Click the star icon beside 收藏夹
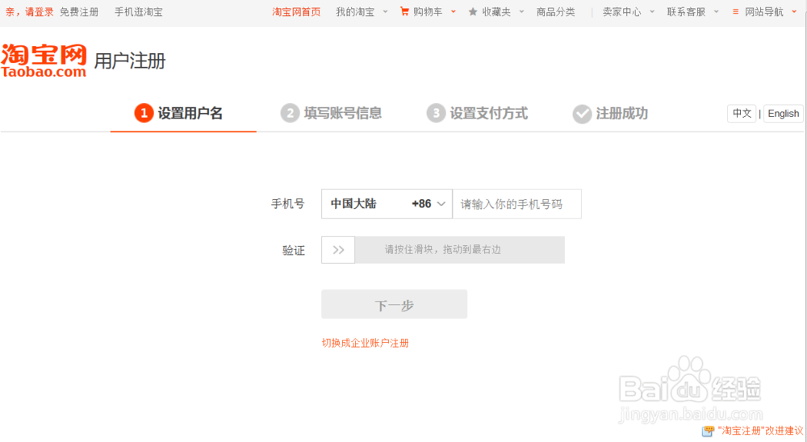The width and height of the screenshot is (807, 442). [472, 12]
